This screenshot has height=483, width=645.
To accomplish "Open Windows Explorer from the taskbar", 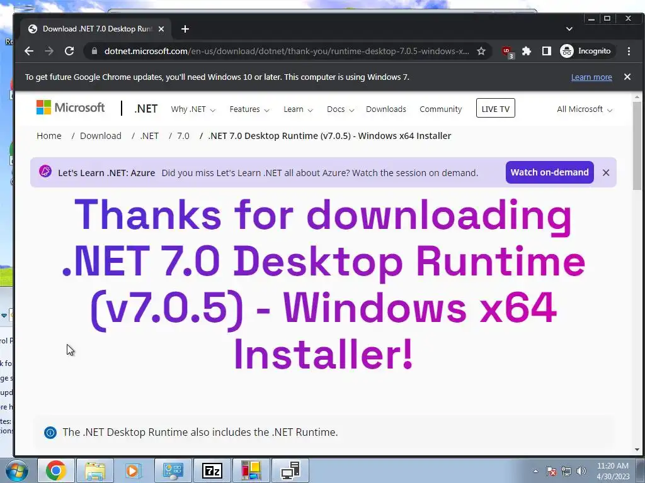I will click(94, 470).
